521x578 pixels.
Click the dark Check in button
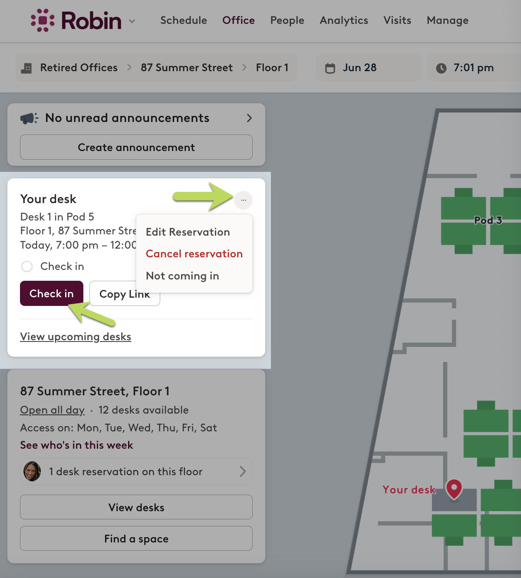coord(52,293)
